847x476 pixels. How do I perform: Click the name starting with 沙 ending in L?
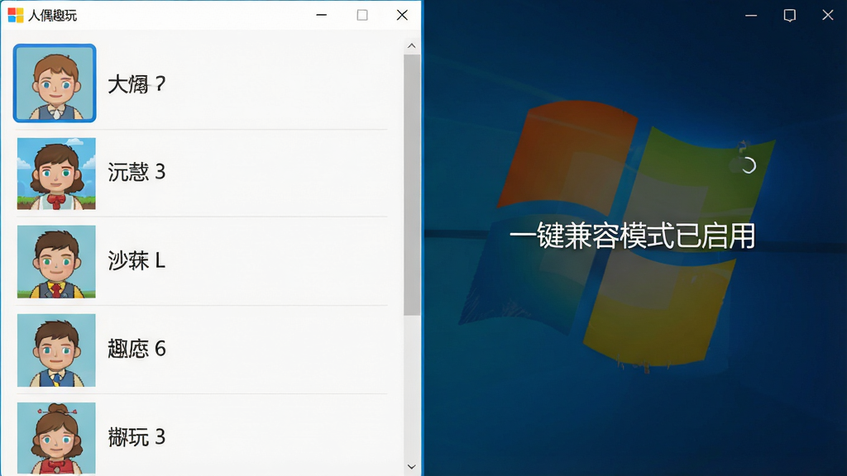pos(136,260)
